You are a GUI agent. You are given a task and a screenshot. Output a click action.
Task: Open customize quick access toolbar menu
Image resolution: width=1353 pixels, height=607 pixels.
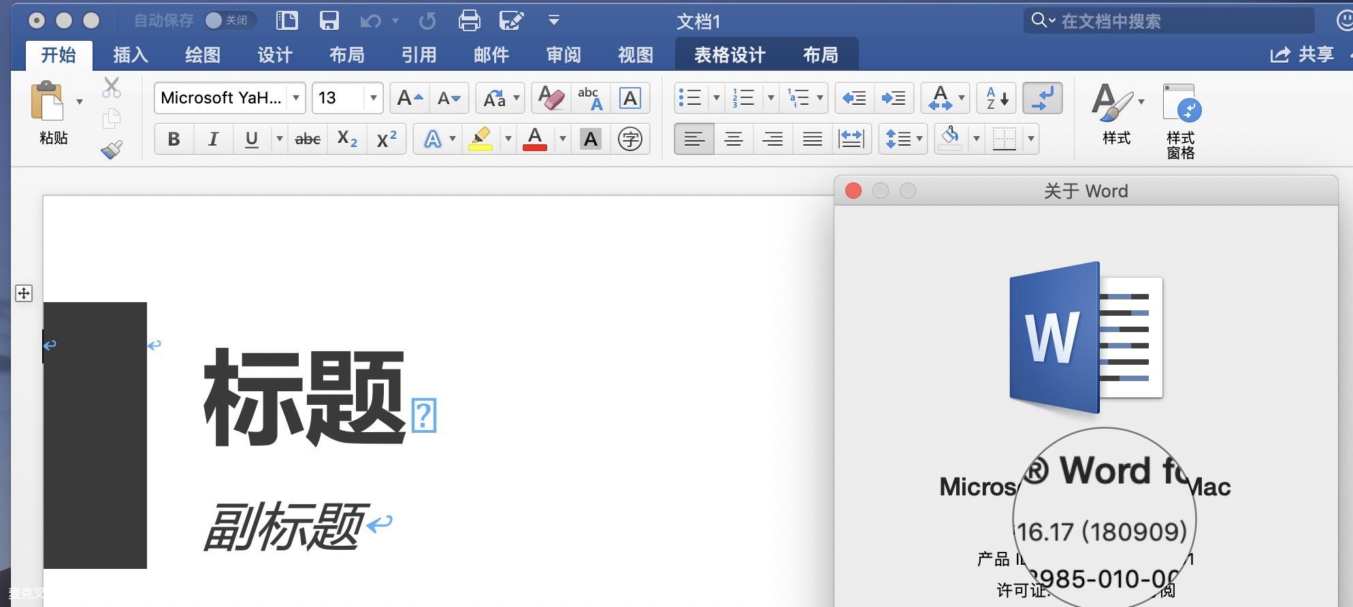click(554, 20)
